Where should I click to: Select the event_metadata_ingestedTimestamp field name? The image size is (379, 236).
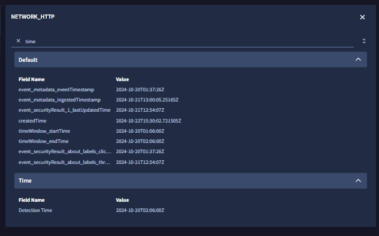point(59,100)
